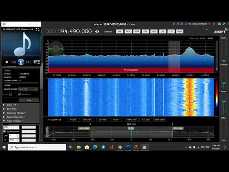Image resolution: width=229 pixels, height=172 pixels.
Task: Open the notification center icon
Action: click(x=224, y=147)
